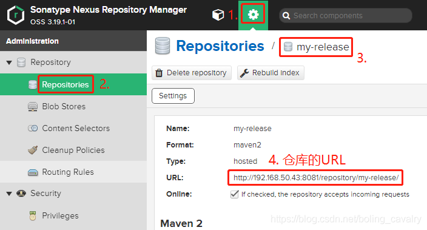Click the repository URL value

(x=316, y=178)
